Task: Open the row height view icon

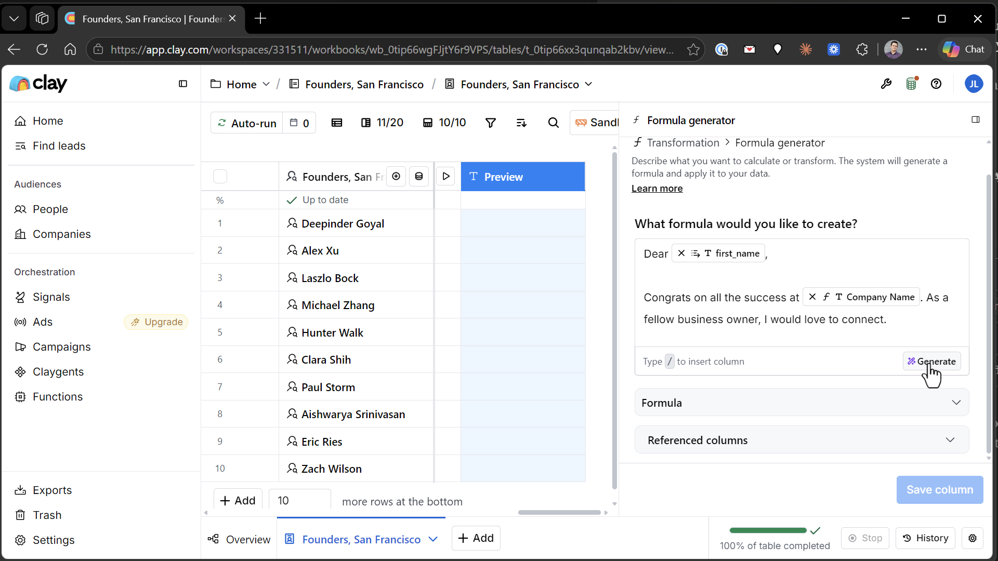Action: (337, 123)
